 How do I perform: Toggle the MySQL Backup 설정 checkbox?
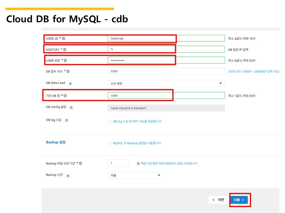(110, 143)
